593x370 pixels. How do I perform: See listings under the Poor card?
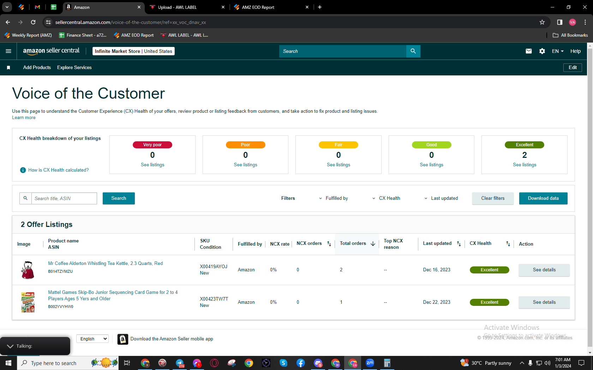pyautogui.click(x=245, y=165)
